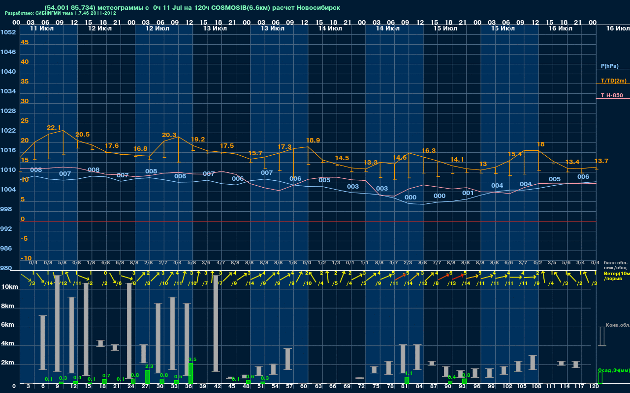Click the 'балл обл.' cloud amount legend
Screen dimensions: 630x393
pos(615,263)
